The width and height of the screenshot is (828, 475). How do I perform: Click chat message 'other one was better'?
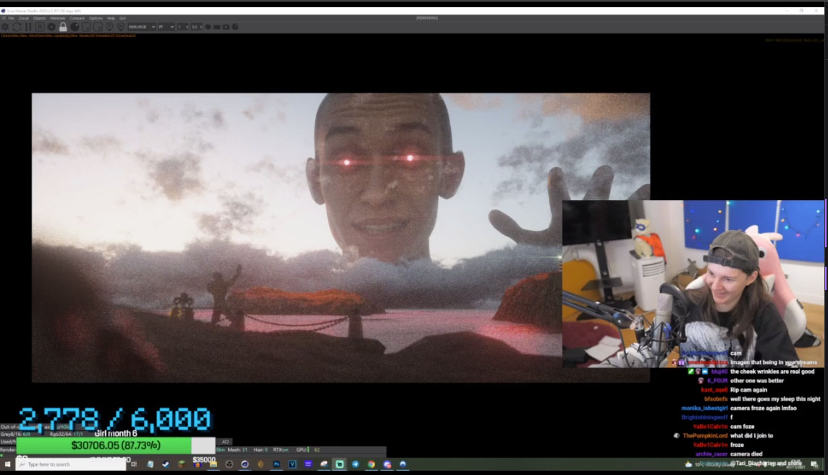(757, 380)
